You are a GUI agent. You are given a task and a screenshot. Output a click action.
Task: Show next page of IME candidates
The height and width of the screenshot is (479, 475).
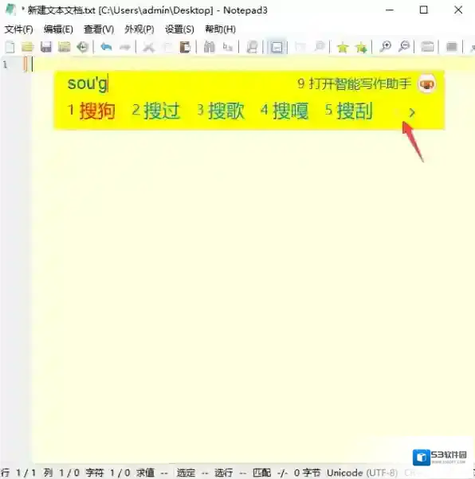[412, 112]
